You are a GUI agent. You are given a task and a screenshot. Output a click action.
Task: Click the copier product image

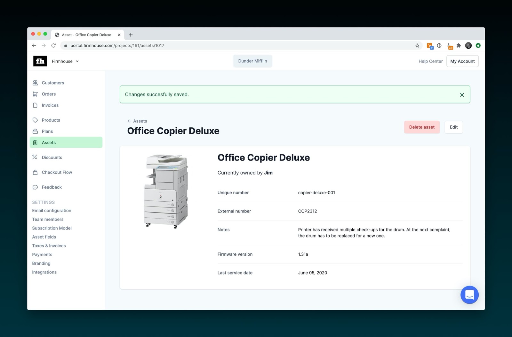pos(166,191)
